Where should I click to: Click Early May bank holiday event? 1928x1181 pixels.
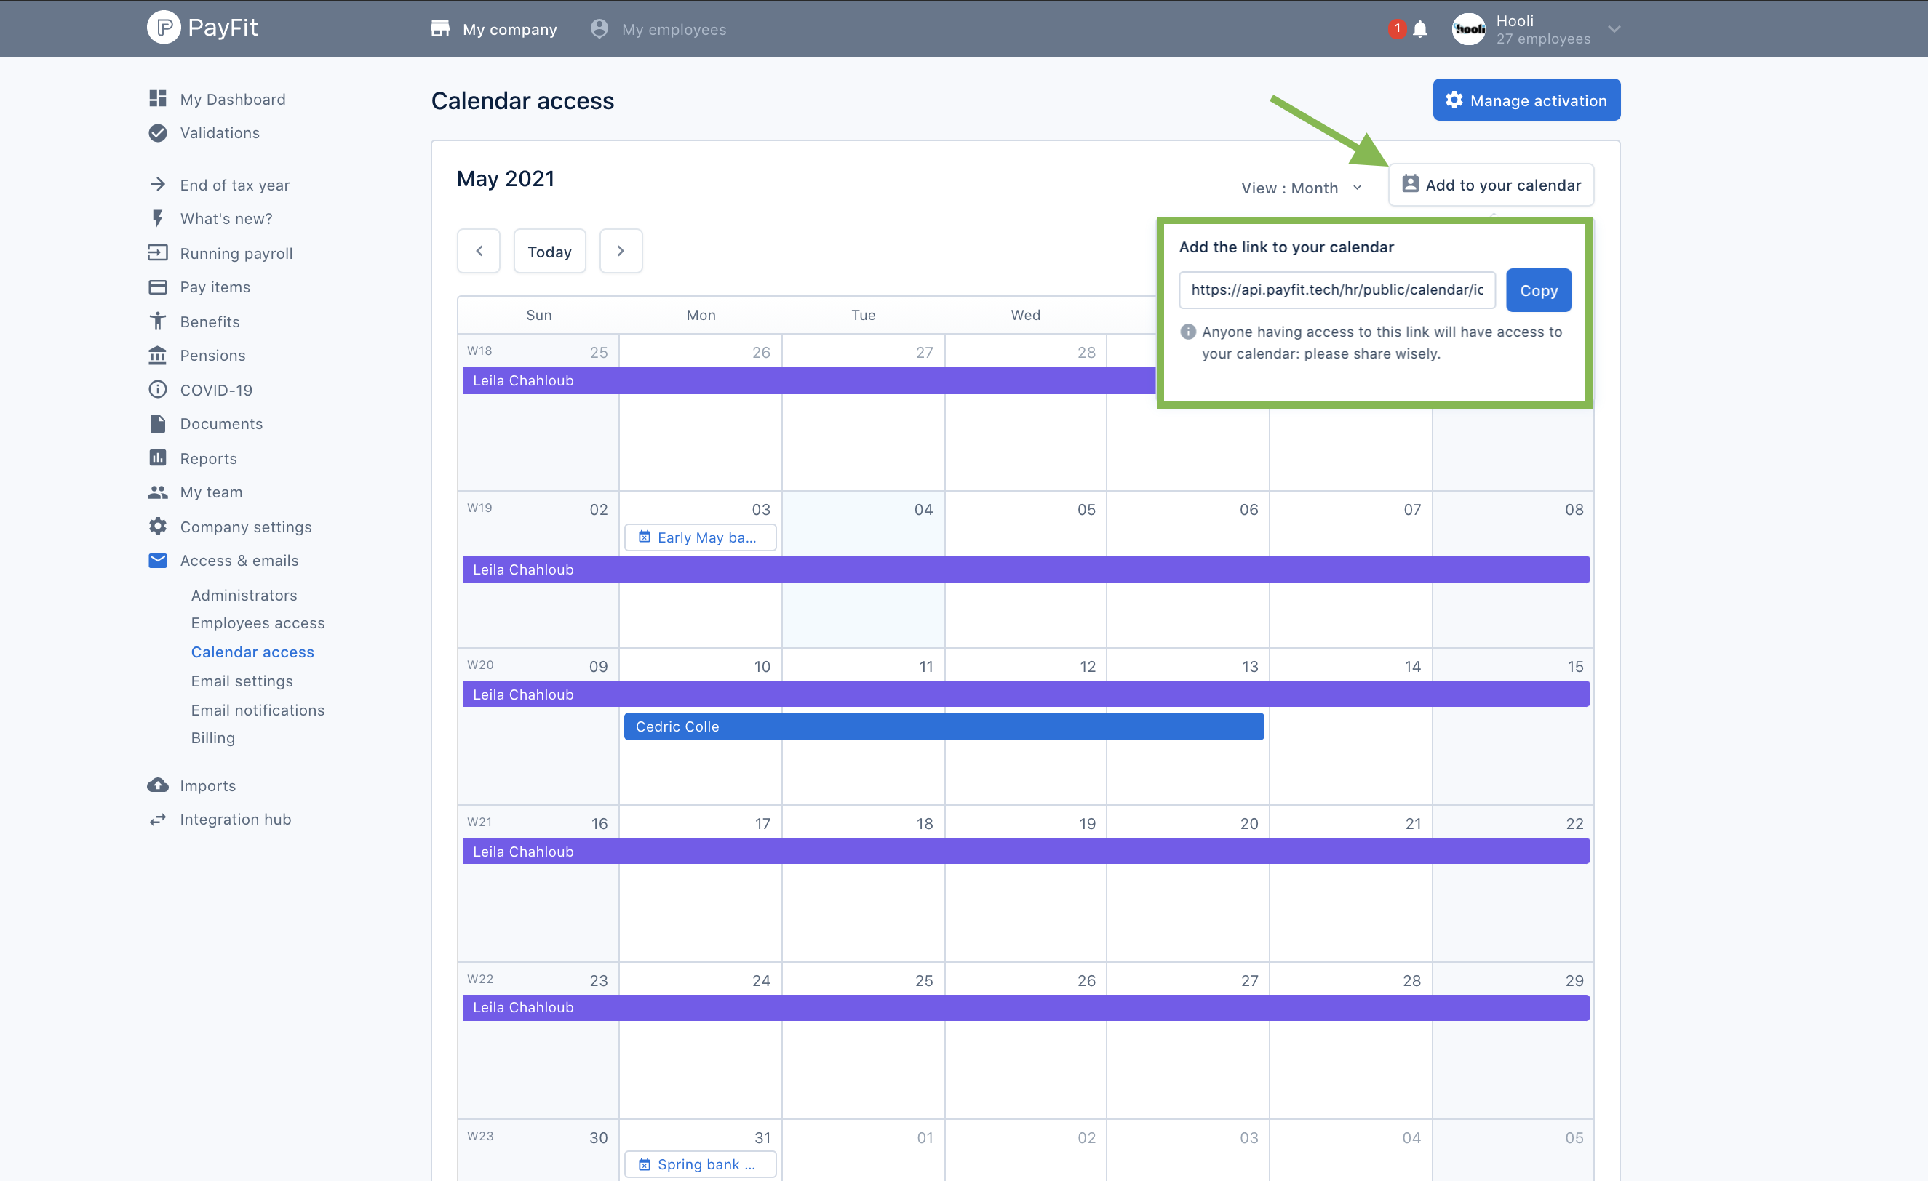[701, 537]
